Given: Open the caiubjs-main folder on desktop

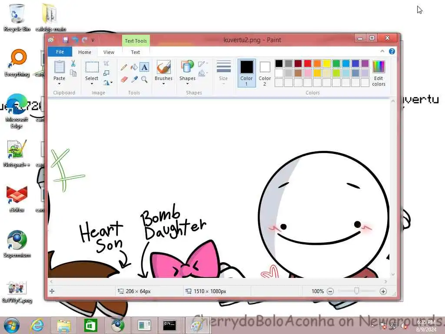Looking at the screenshot, I should (x=50, y=17).
